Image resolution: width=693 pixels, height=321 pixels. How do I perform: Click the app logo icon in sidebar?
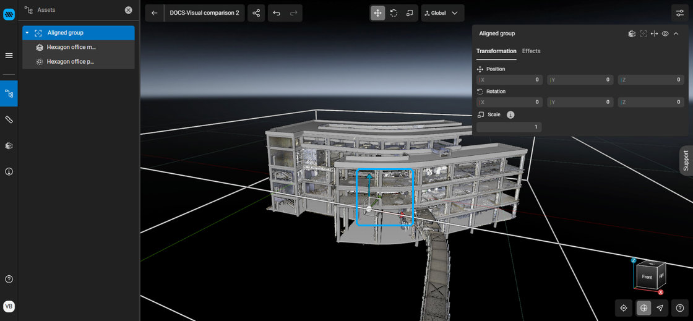pyautogui.click(x=9, y=15)
